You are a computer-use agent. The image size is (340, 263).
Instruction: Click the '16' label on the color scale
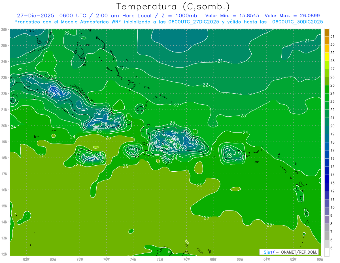coord(333,159)
